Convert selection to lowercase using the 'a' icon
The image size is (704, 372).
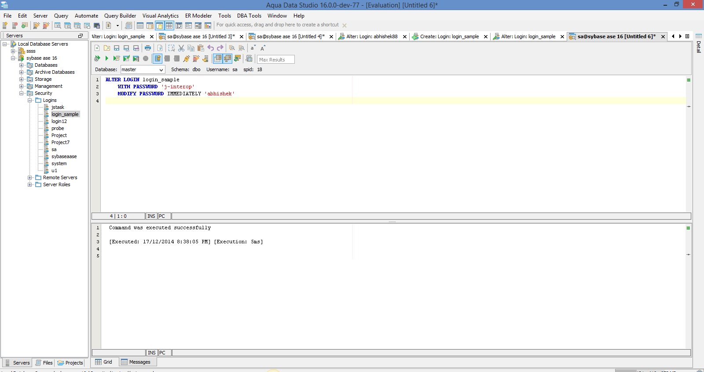click(x=253, y=48)
